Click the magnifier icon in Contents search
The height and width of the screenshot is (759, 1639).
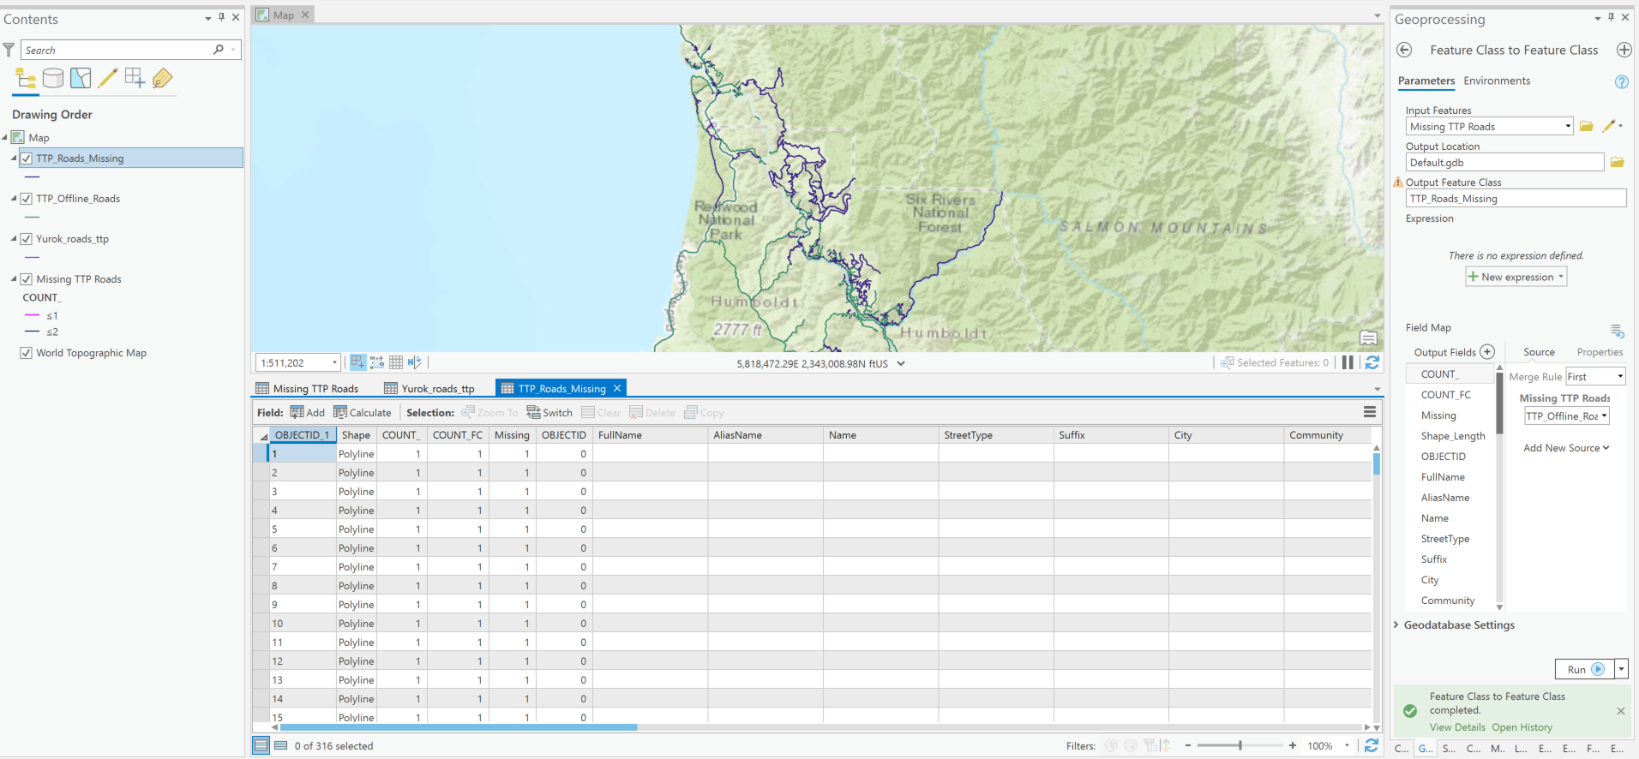tap(219, 50)
